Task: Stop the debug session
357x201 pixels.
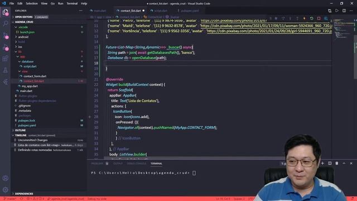Action: pyautogui.click(x=319, y=18)
